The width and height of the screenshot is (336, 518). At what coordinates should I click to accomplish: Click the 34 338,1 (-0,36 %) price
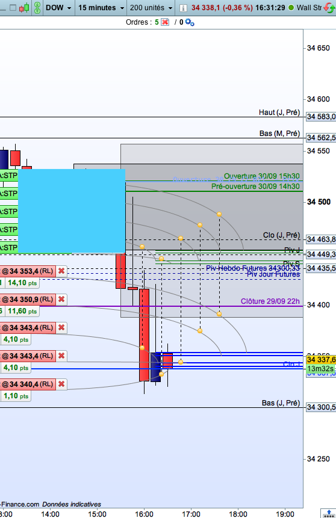pos(222,8)
